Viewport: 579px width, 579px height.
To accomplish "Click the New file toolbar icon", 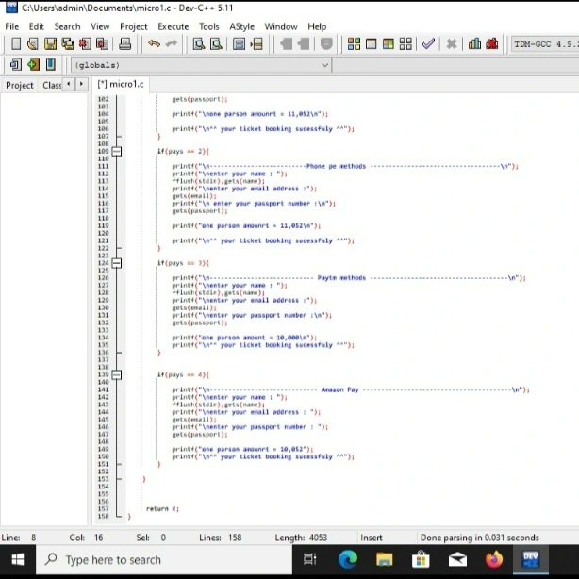I will pyautogui.click(x=16, y=44).
